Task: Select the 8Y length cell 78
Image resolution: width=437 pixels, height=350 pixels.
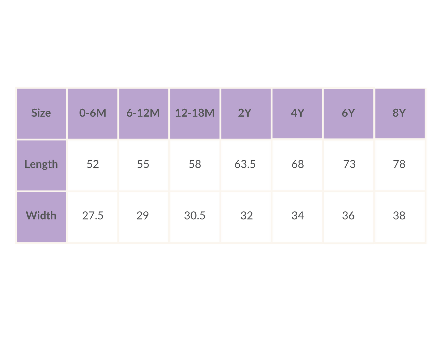Action: click(399, 165)
